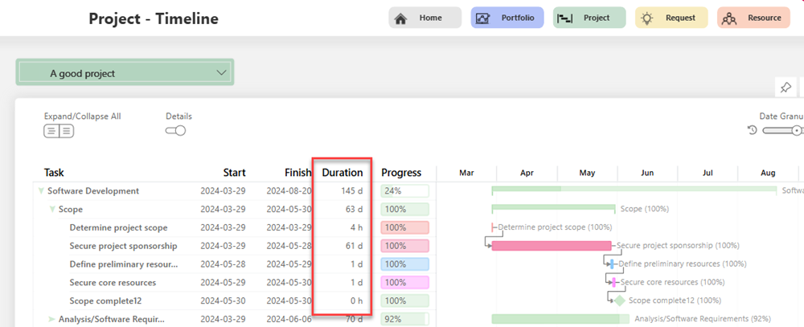
Task: Click the Expand/Collapse All icon
Action: [58, 131]
